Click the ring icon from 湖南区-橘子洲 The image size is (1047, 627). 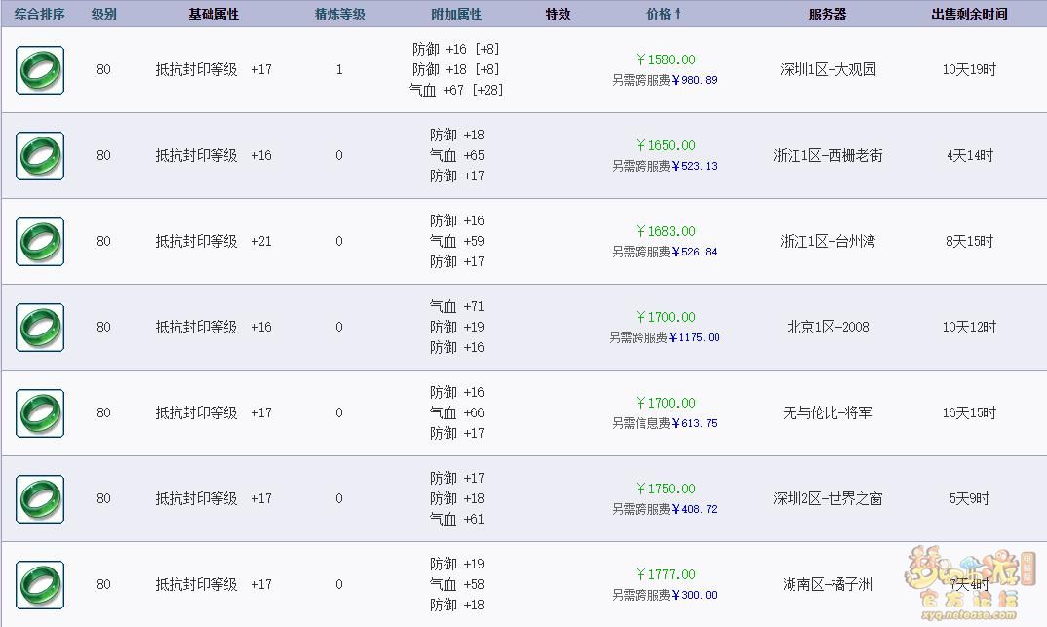point(40,585)
